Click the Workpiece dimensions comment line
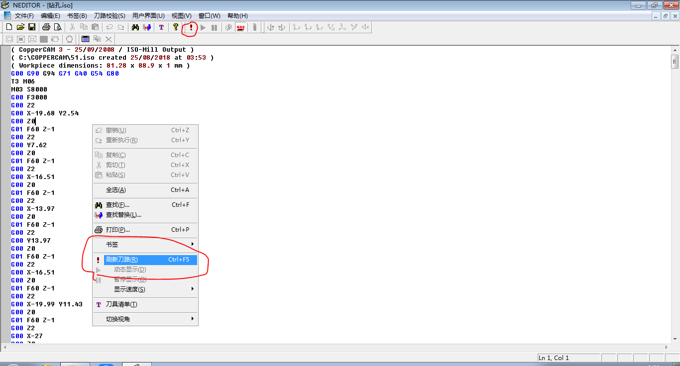The image size is (680, 366). (101, 66)
